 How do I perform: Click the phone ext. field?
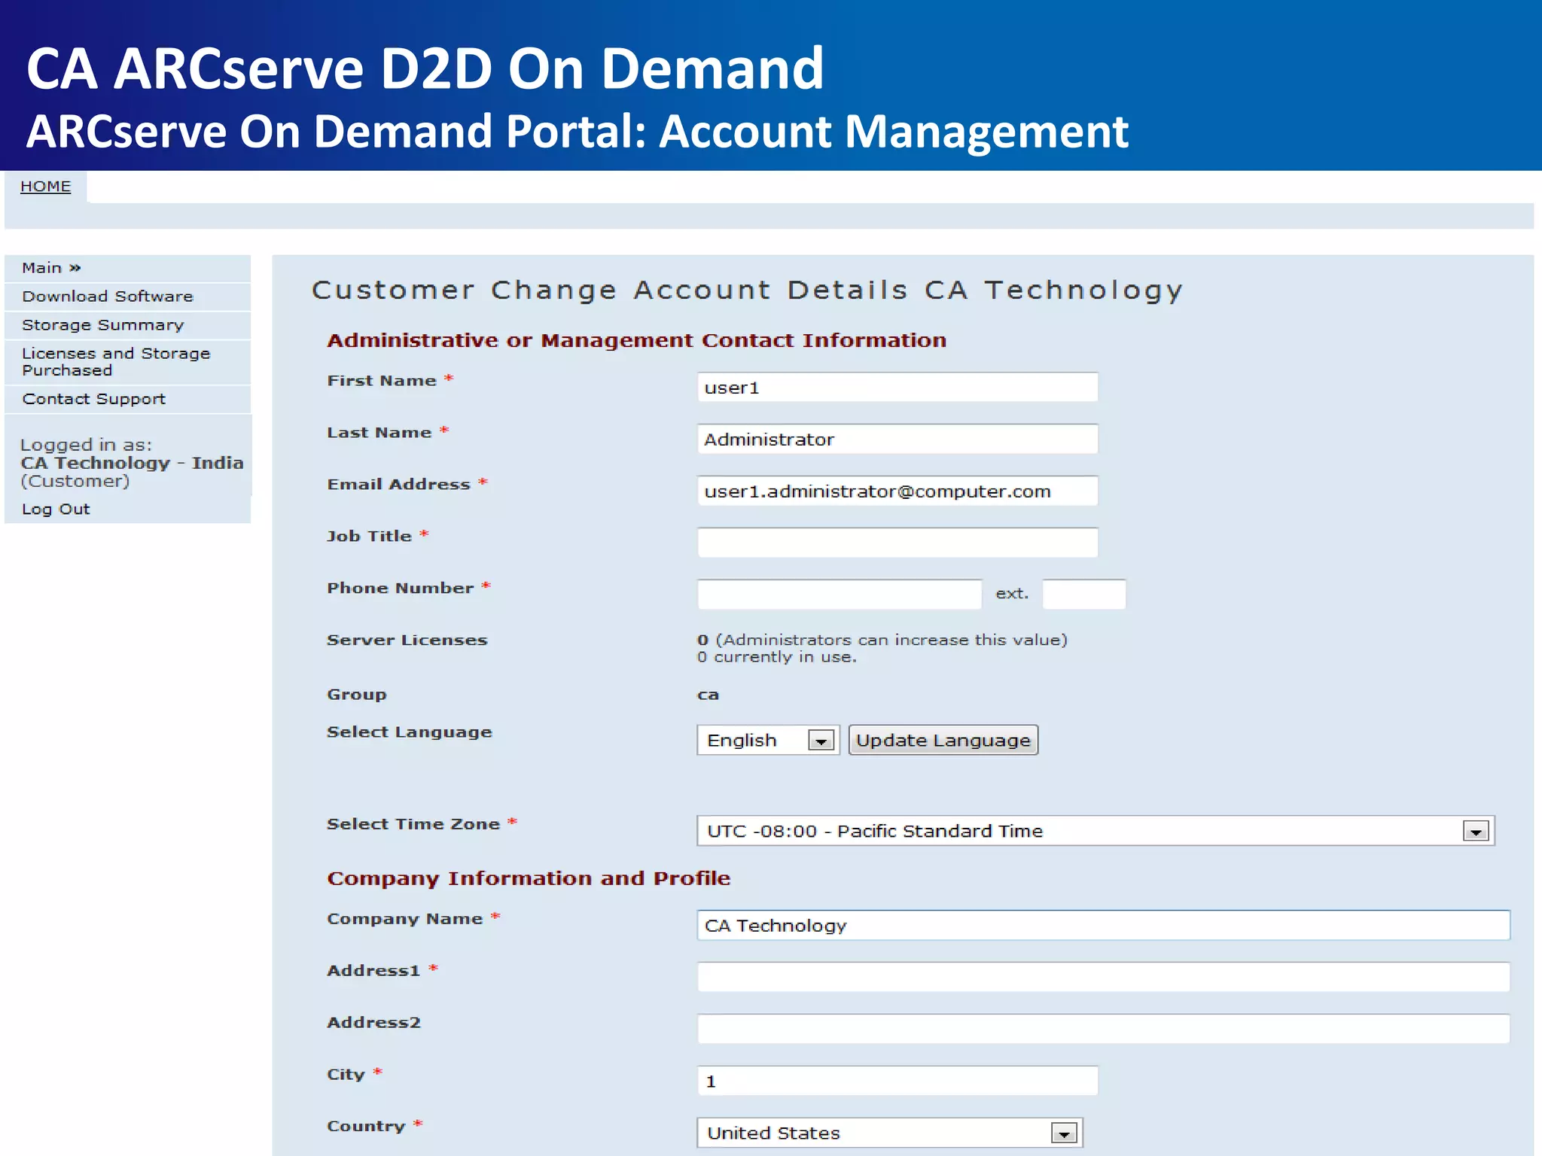1083,595
